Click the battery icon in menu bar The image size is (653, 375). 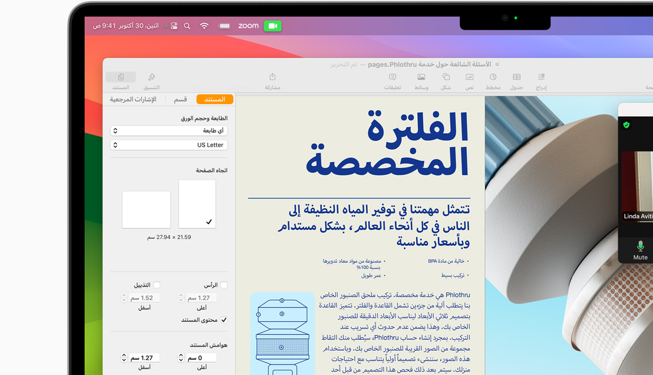(225, 26)
